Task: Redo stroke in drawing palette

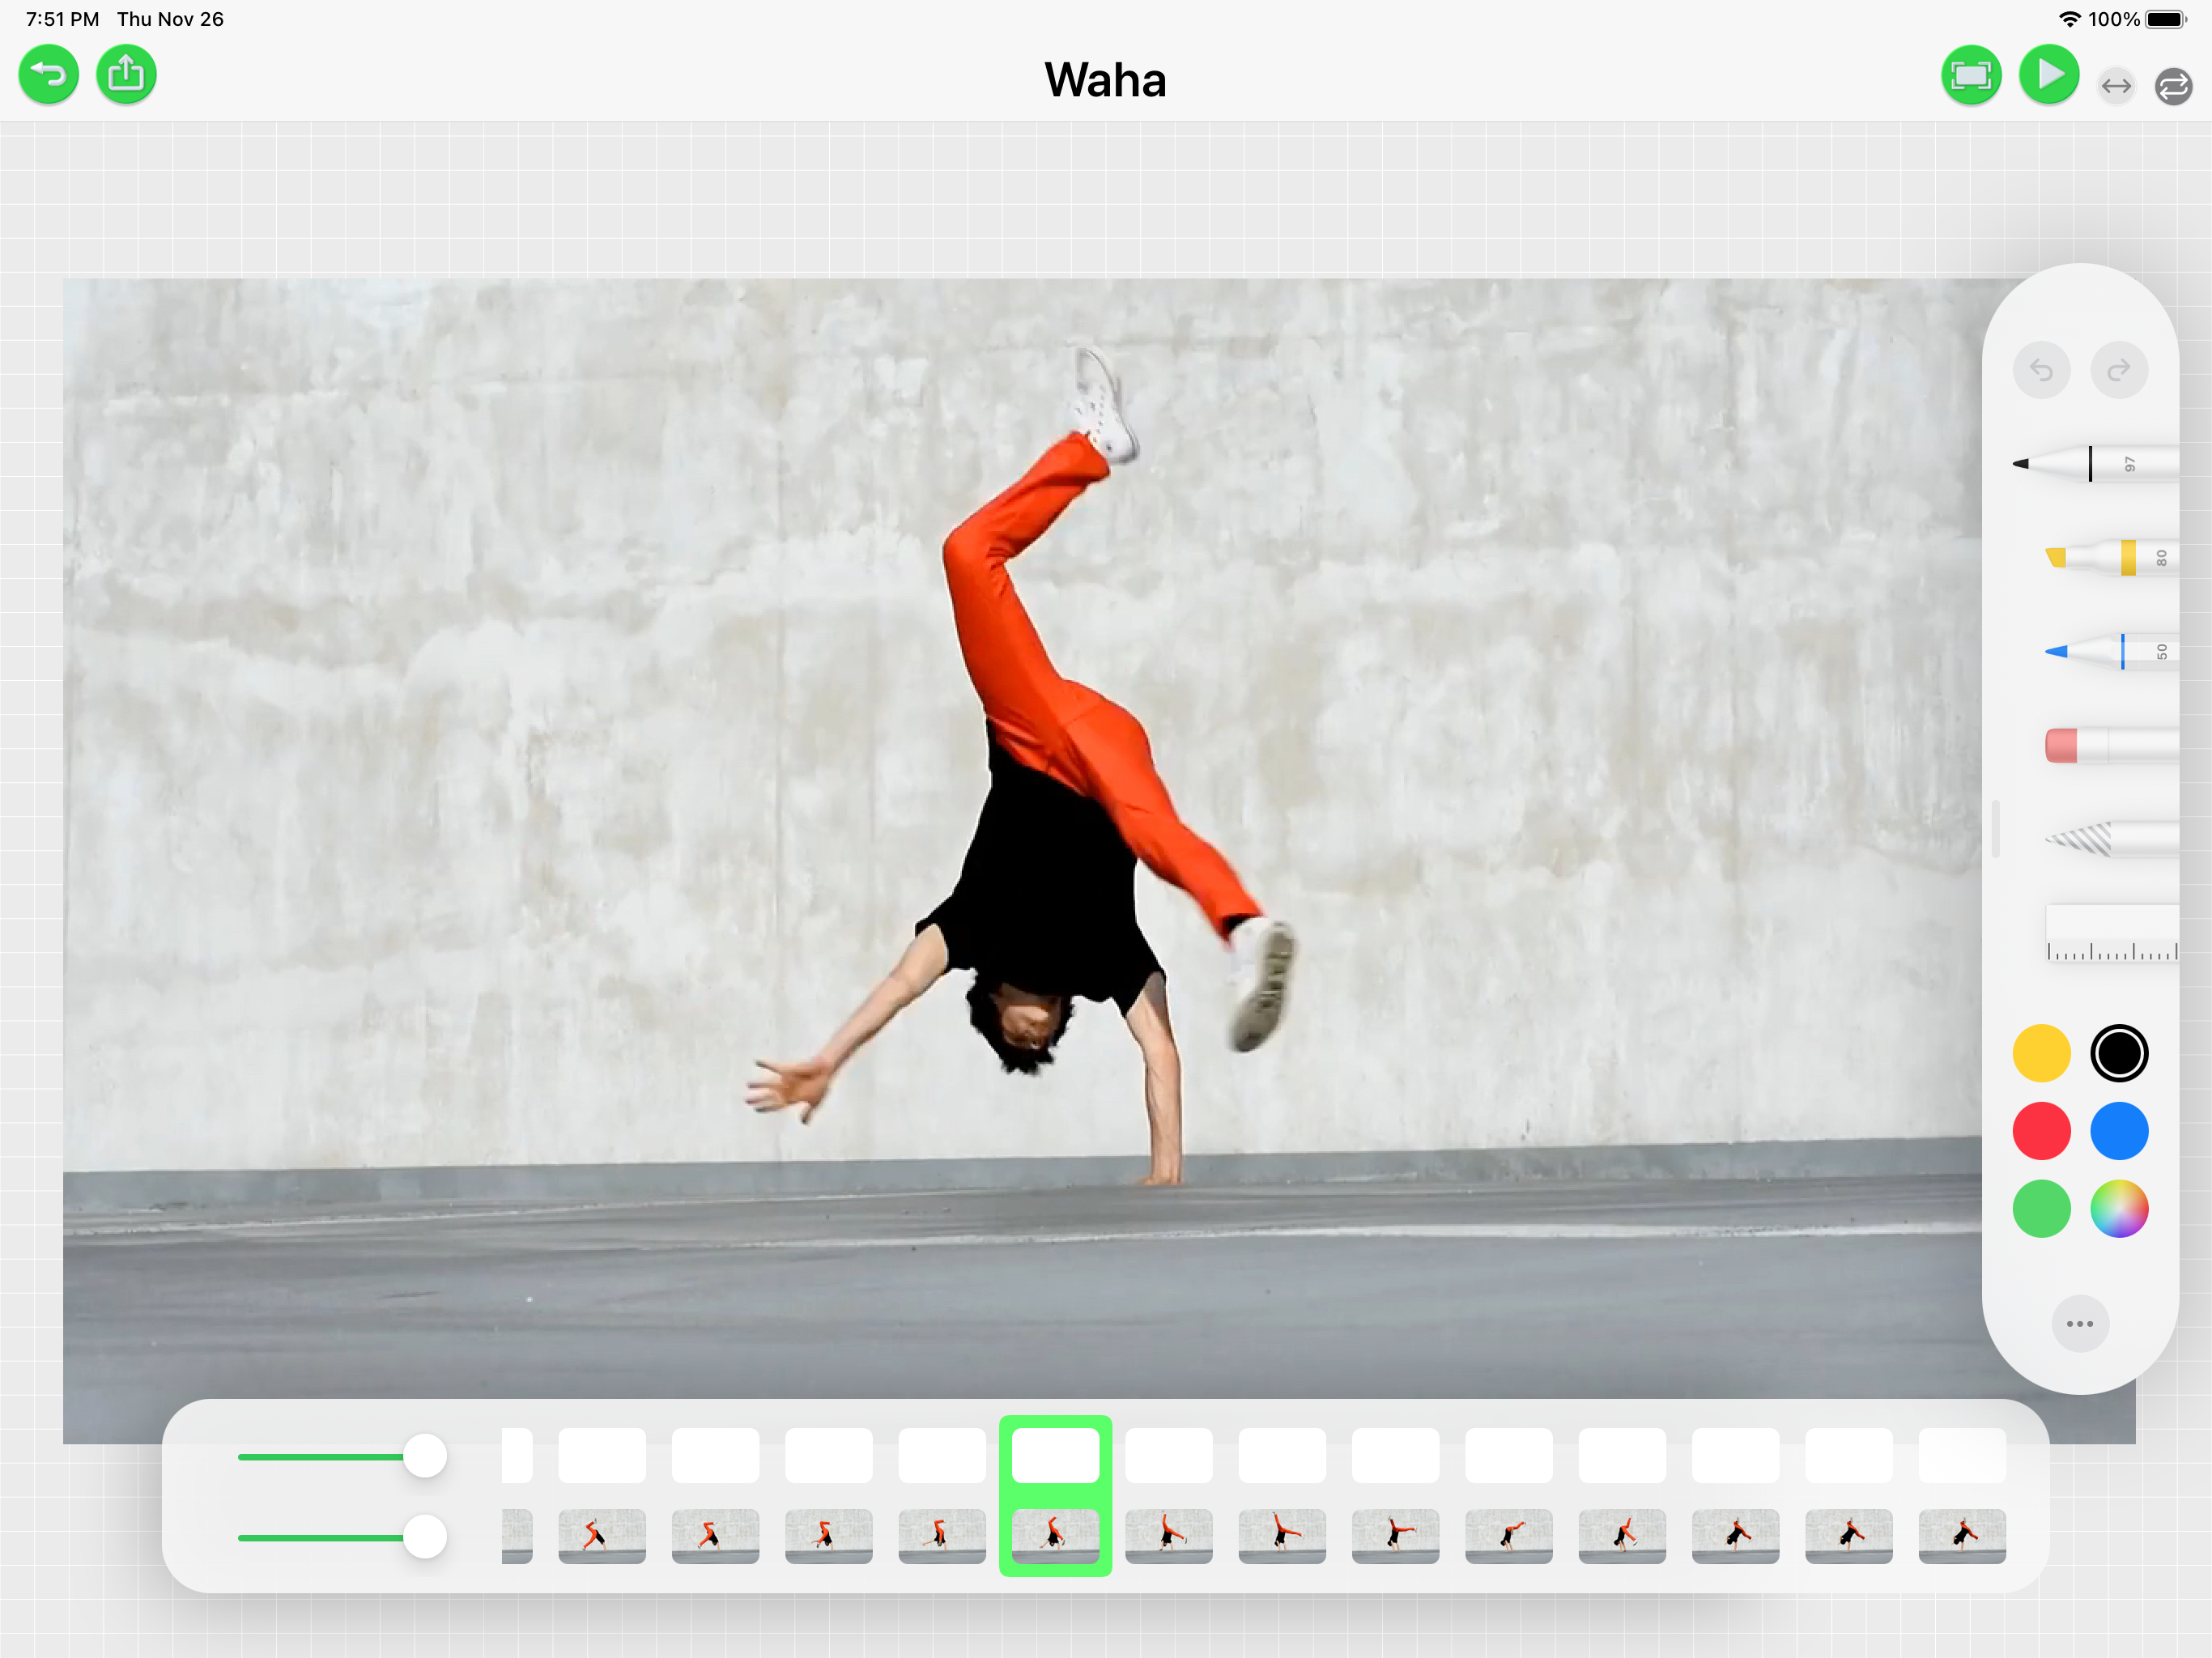Action: [2119, 371]
